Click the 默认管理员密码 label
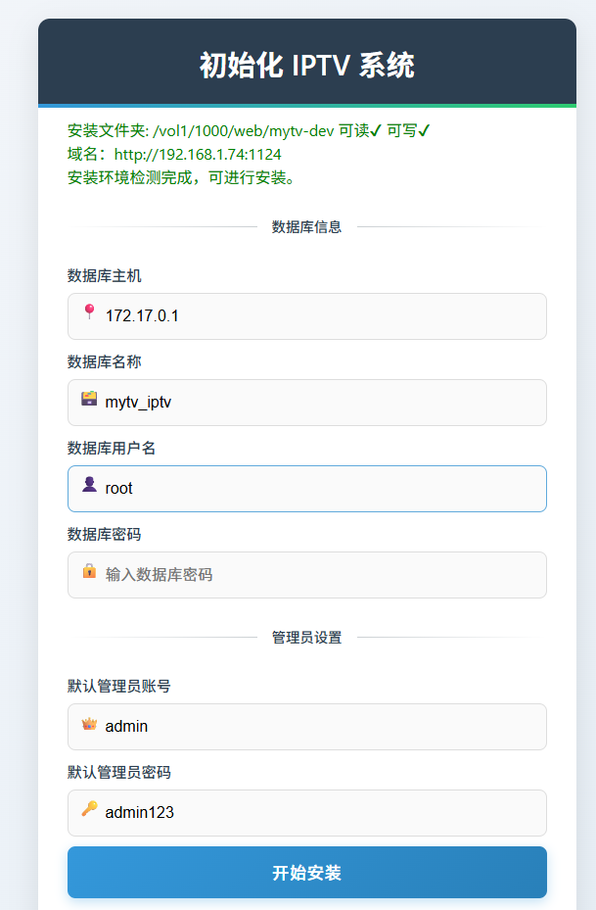 point(118,772)
